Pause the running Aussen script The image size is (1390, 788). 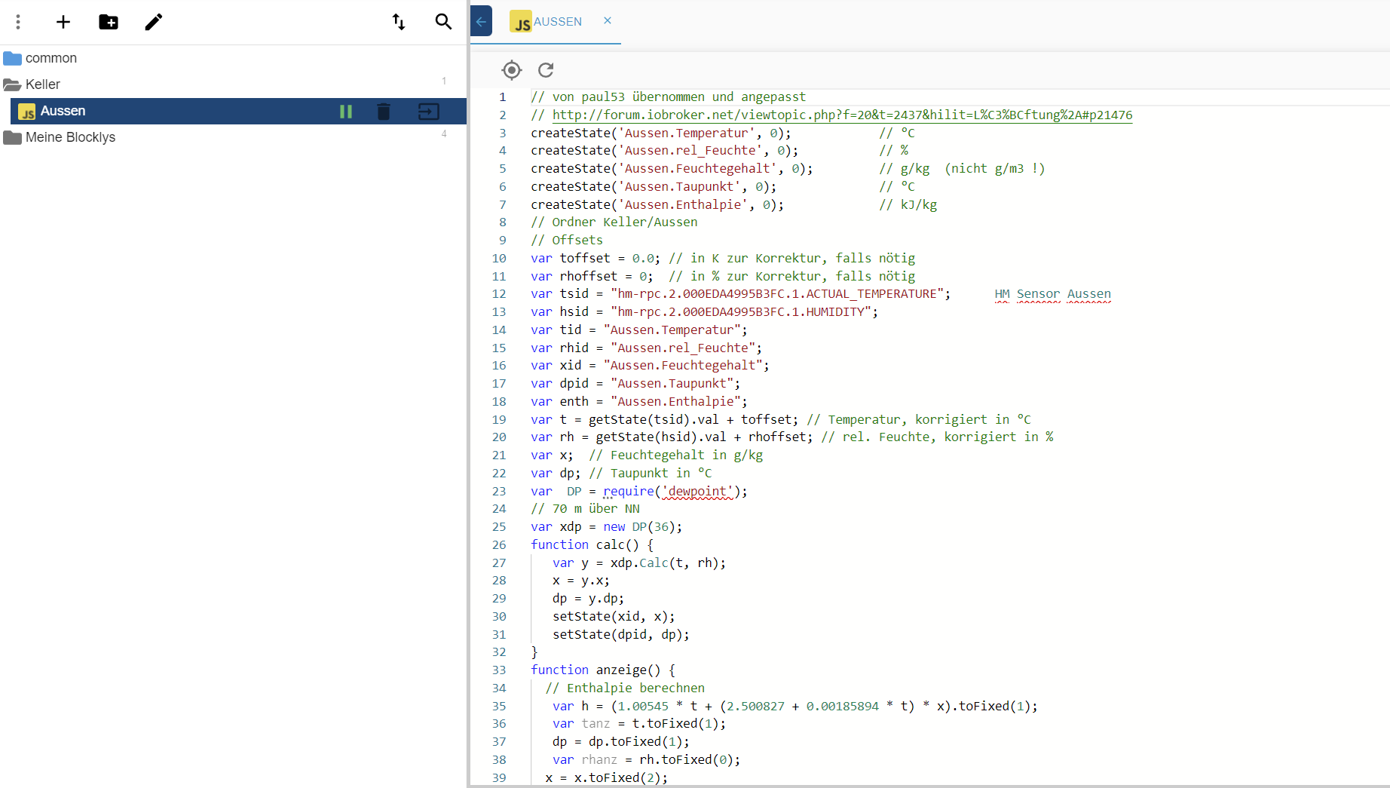pos(346,112)
